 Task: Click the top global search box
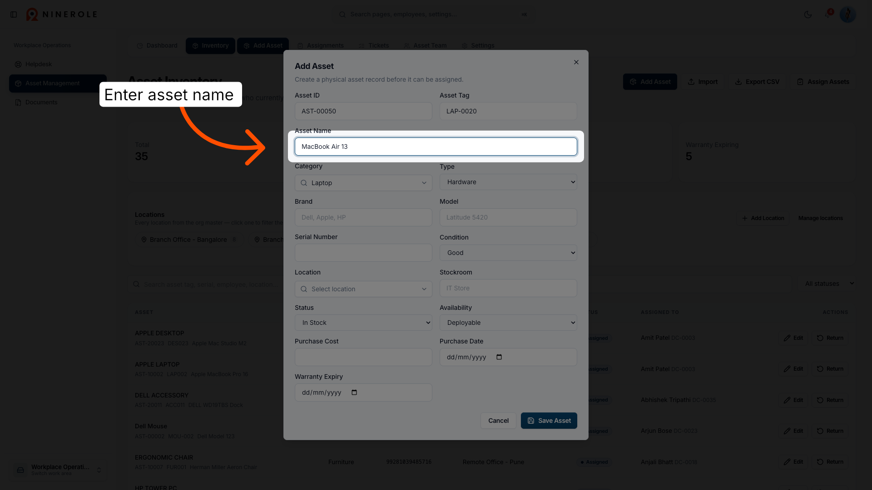(x=434, y=15)
